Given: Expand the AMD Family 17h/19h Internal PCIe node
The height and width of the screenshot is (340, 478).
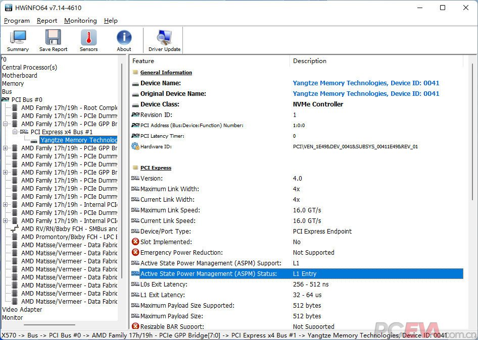Looking at the screenshot, I should click(x=6, y=204).
